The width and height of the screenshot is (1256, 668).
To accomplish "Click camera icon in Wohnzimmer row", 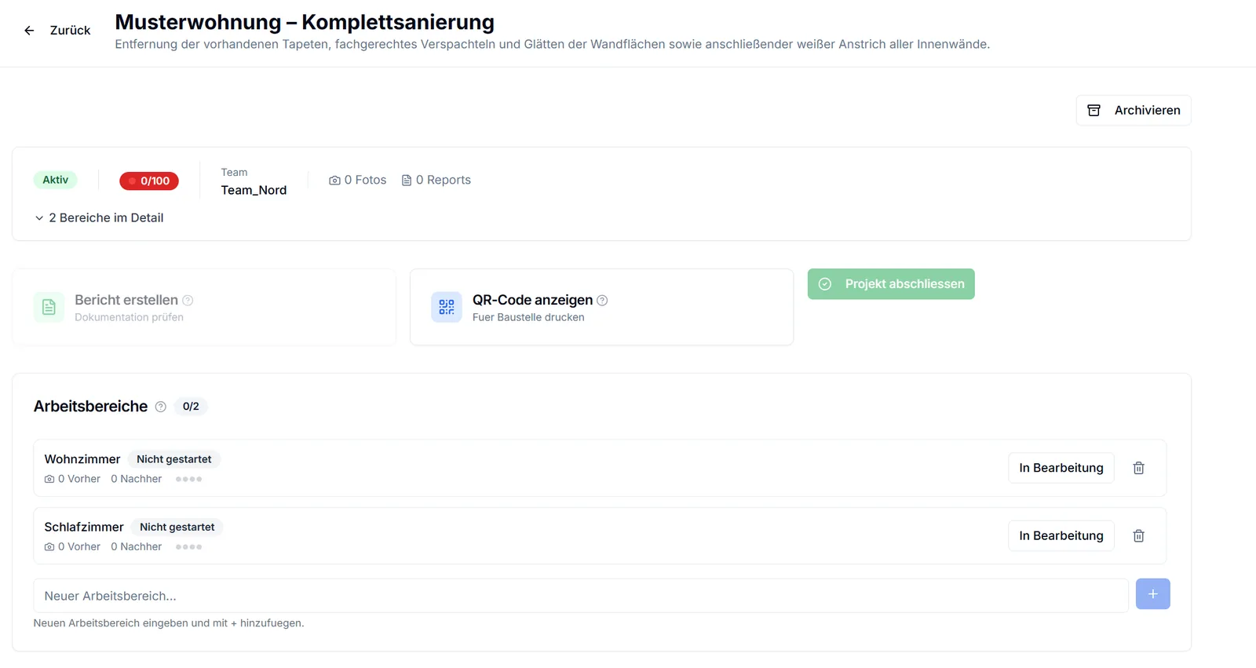I will point(49,479).
